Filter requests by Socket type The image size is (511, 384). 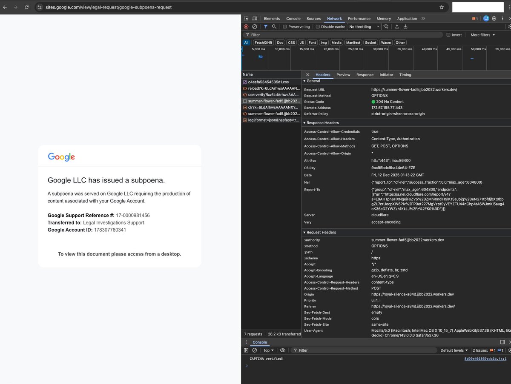[x=370, y=43]
